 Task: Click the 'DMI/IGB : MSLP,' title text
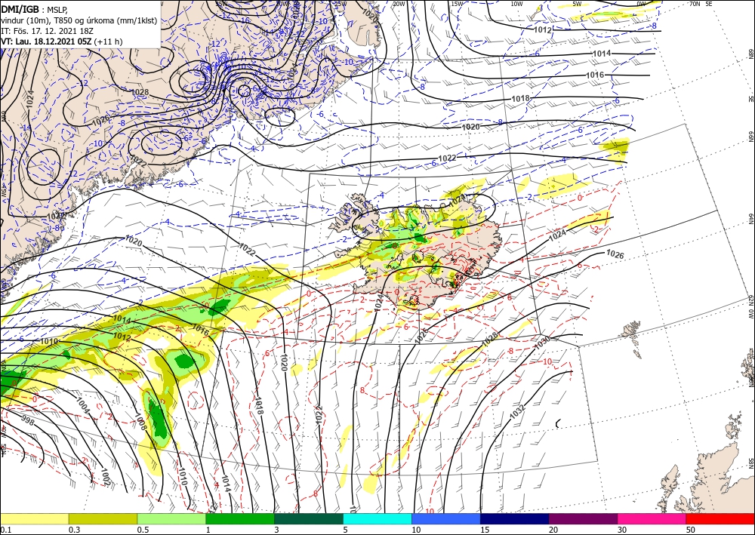tap(35, 8)
